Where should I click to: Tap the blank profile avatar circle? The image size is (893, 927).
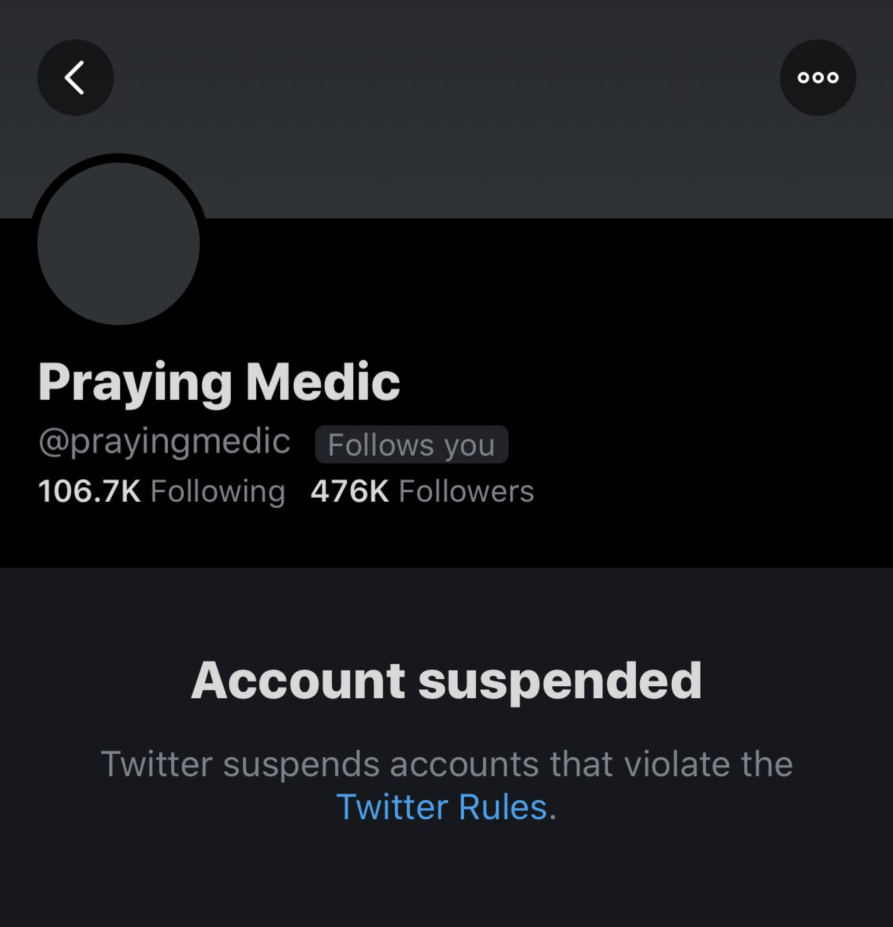pos(118,243)
